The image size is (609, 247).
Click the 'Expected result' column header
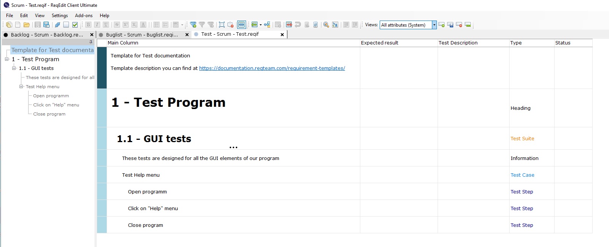(399, 43)
